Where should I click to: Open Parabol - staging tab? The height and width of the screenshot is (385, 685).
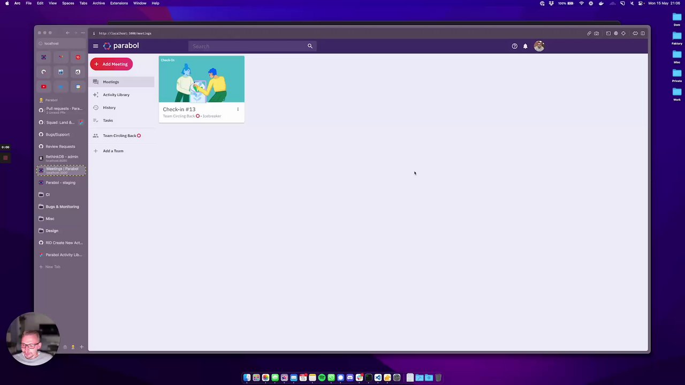pyautogui.click(x=61, y=182)
